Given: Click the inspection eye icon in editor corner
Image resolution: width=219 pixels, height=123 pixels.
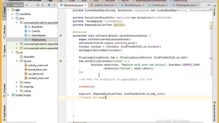Looking at the screenshot, I should tap(211, 10).
